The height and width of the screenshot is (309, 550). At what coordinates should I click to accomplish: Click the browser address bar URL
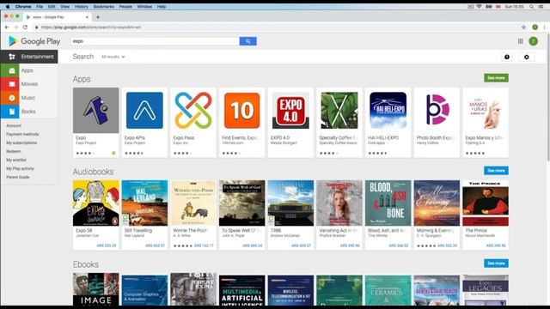91,27
